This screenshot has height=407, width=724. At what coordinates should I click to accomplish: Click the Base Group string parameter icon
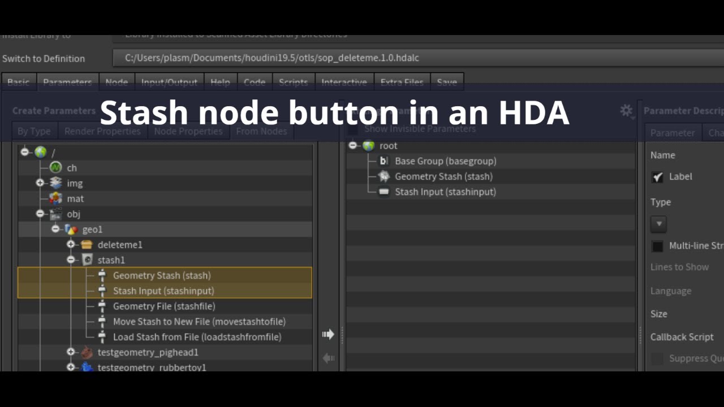tap(383, 161)
